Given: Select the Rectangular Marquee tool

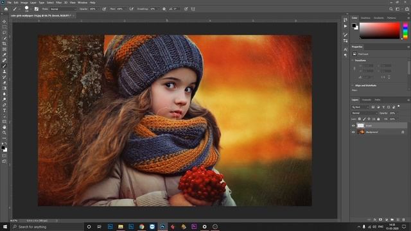Looking at the screenshot, I should 4,27.
